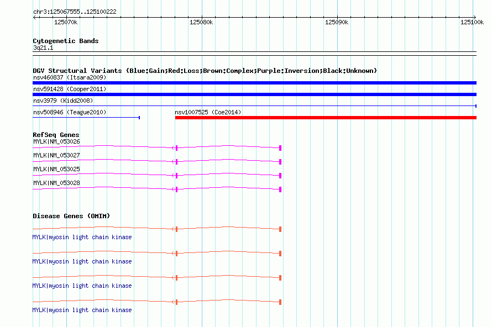Click the MYLK|NM_053028 transcript label
This screenshot has height=327, width=492.
pyautogui.click(x=56, y=183)
